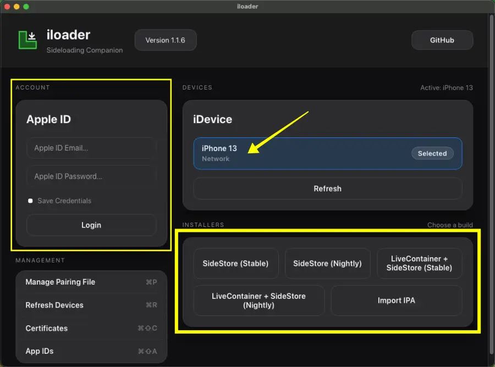Image resolution: width=495 pixels, height=367 pixels.
Task: Maximize the window with green button
Action: [26, 6]
